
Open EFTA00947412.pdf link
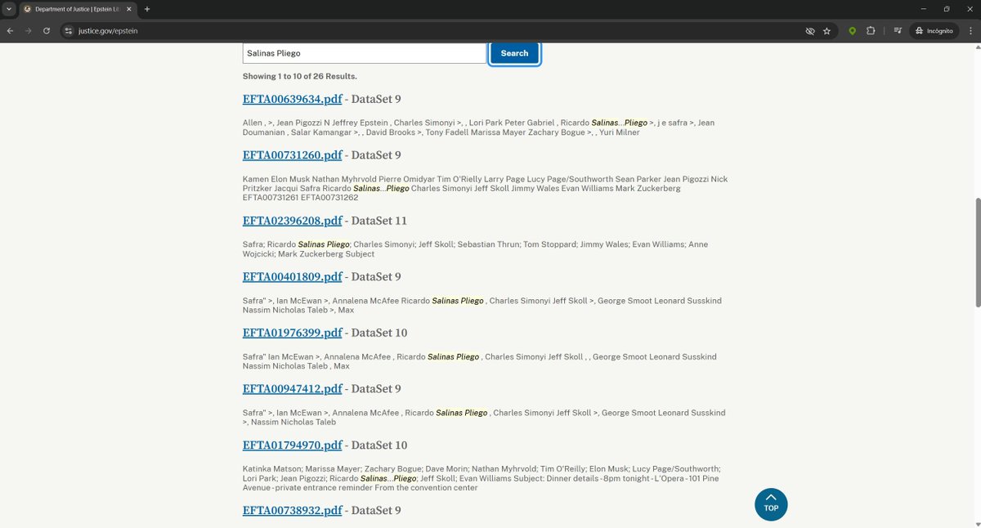point(292,389)
